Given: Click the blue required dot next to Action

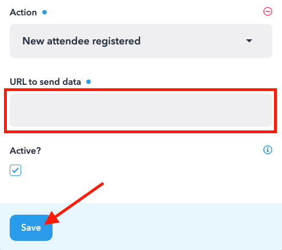Looking at the screenshot, I should (x=45, y=13).
